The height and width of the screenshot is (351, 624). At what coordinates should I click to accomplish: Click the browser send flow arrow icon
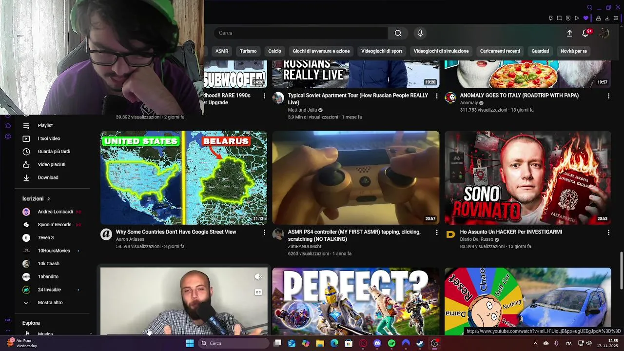tap(577, 18)
